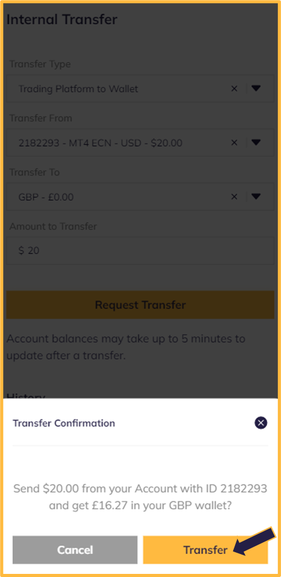
Task: Click the gray Cancel button
Action: coord(75,550)
